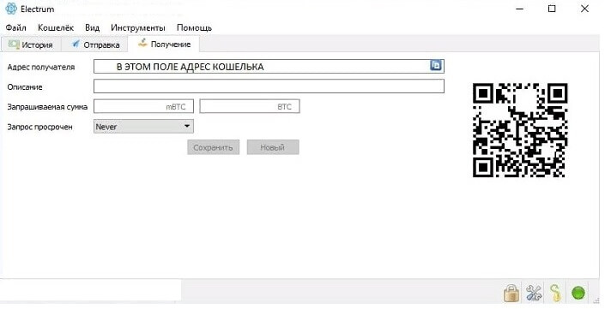The width and height of the screenshot is (605, 309).
Task: Open the Кошелёк menu
Action: pos(56,27)
